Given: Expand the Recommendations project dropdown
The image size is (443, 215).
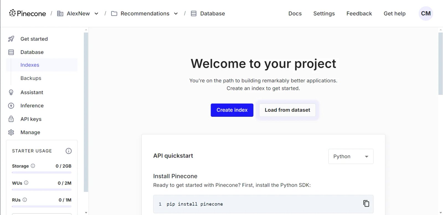Looking at the screenshot, I should point(176,14).
